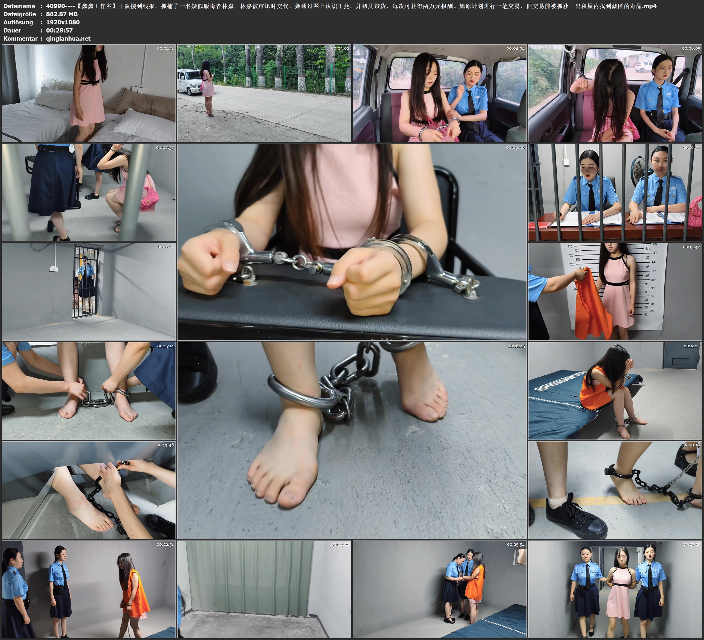The image size is (704, 640).
Task: Open the thumbnail stamped 00:27:25
Action: coord(615,589)
